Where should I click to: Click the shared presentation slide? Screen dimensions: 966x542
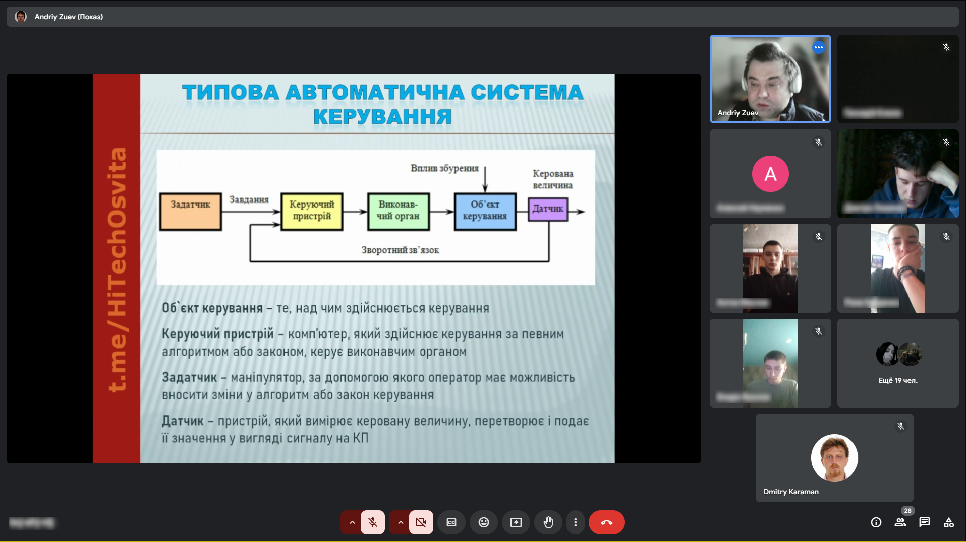pos(354,268)
